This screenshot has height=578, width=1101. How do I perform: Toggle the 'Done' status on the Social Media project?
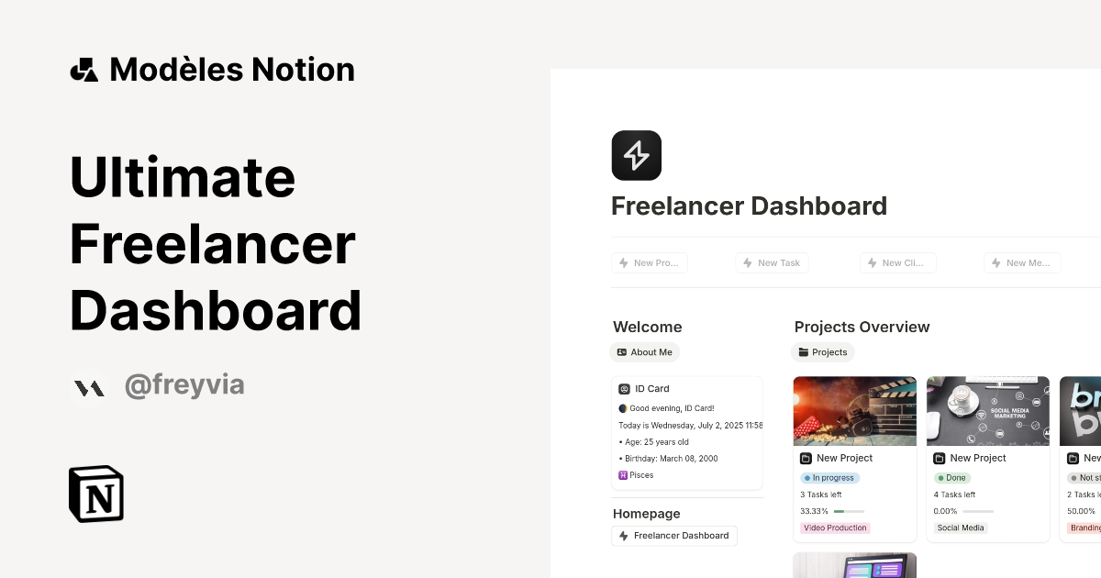point(952,477)
